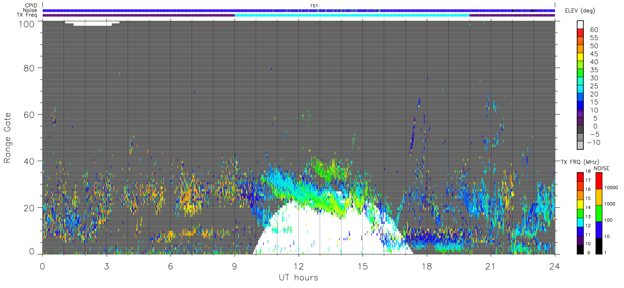Click the "−10" label on ELEV scale
The width and height of the screenshot is (624, 288).
pos(592,143)
